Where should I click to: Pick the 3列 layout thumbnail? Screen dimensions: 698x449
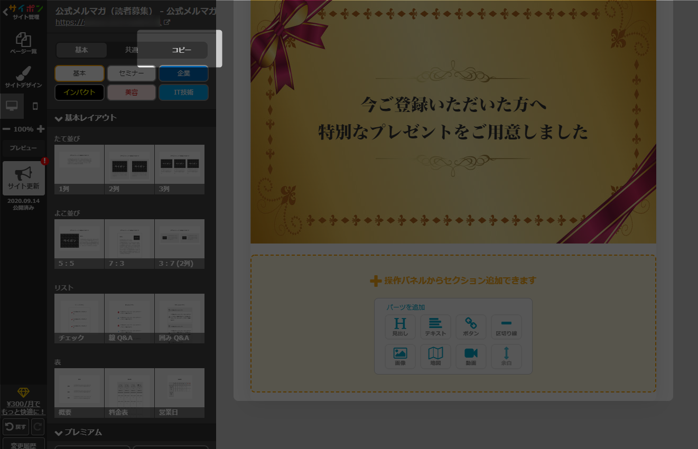(180, 170)
